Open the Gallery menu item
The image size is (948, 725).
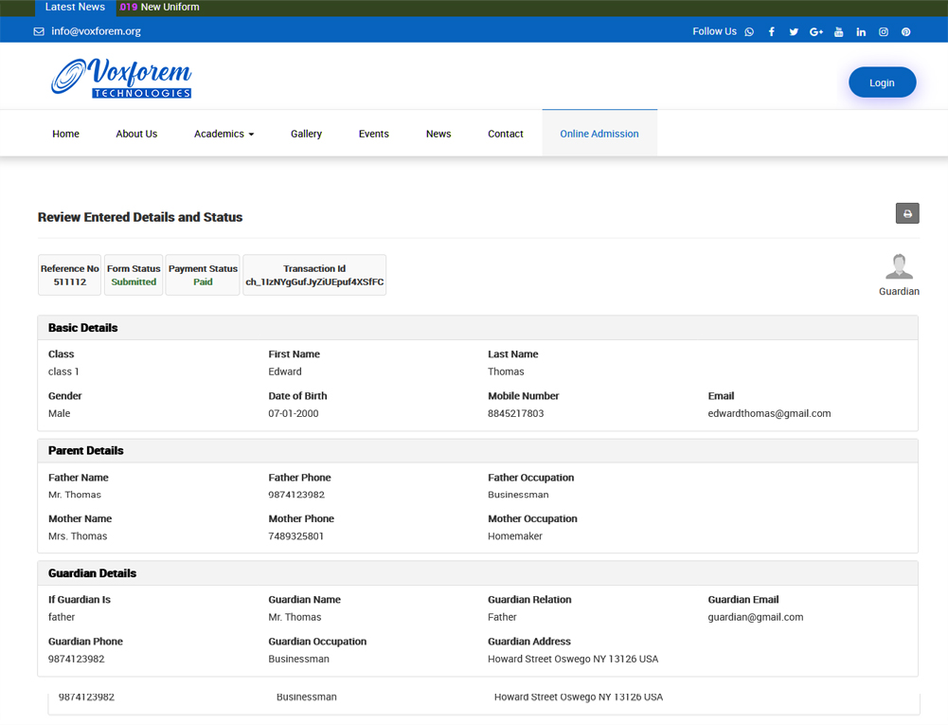pos(306,134)
